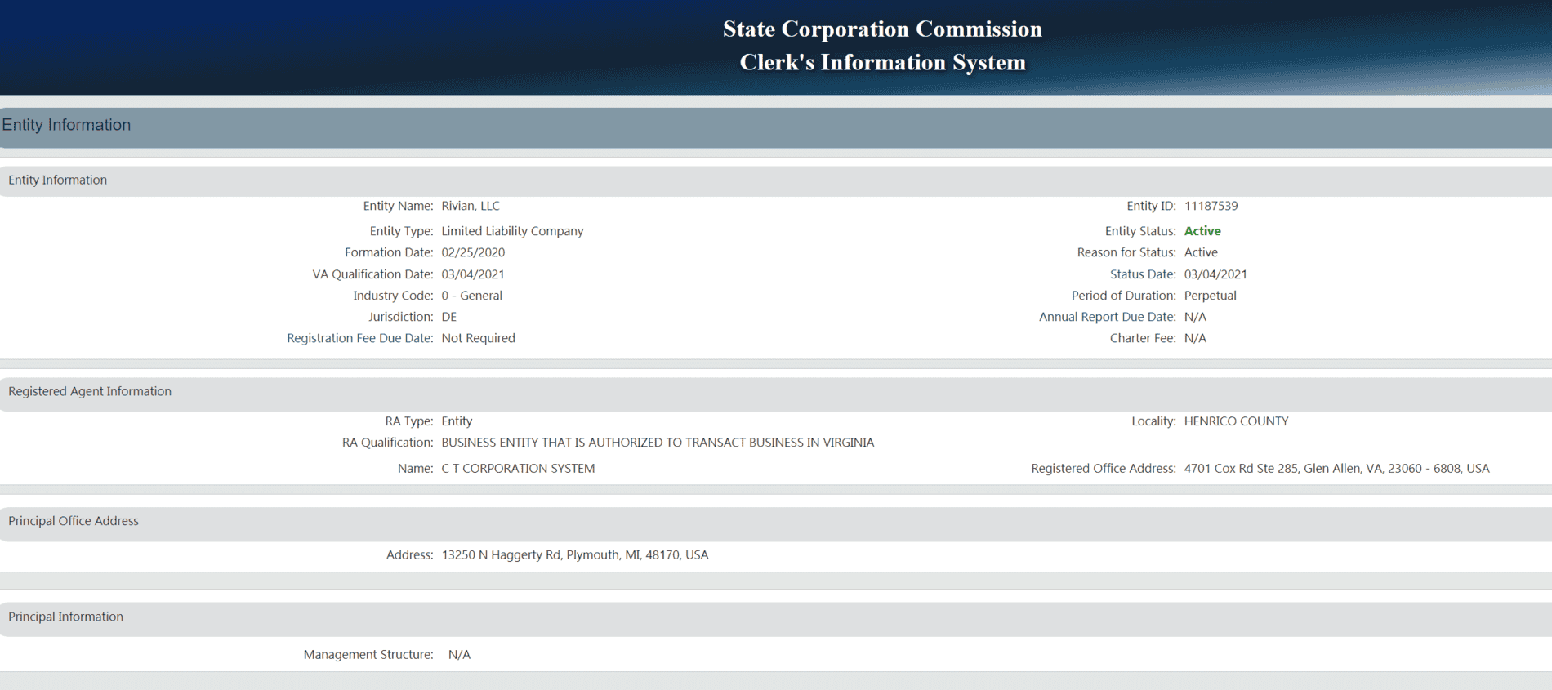Click the RA Qualification field label

387,443
